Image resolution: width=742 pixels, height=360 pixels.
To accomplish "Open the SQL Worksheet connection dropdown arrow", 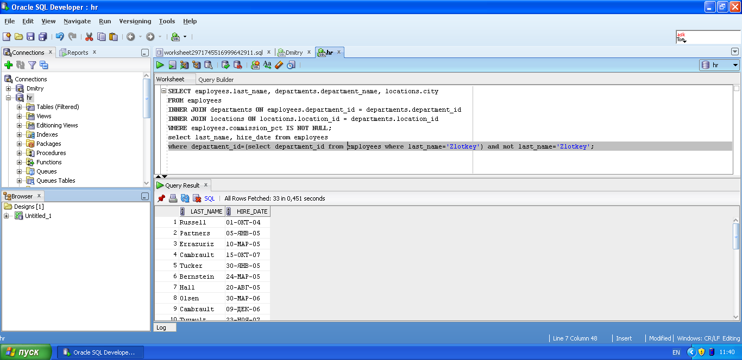I will [x=185, y=37].
